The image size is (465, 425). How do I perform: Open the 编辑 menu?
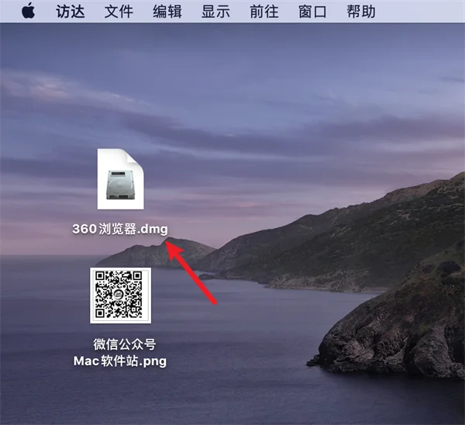pos(167,12)
